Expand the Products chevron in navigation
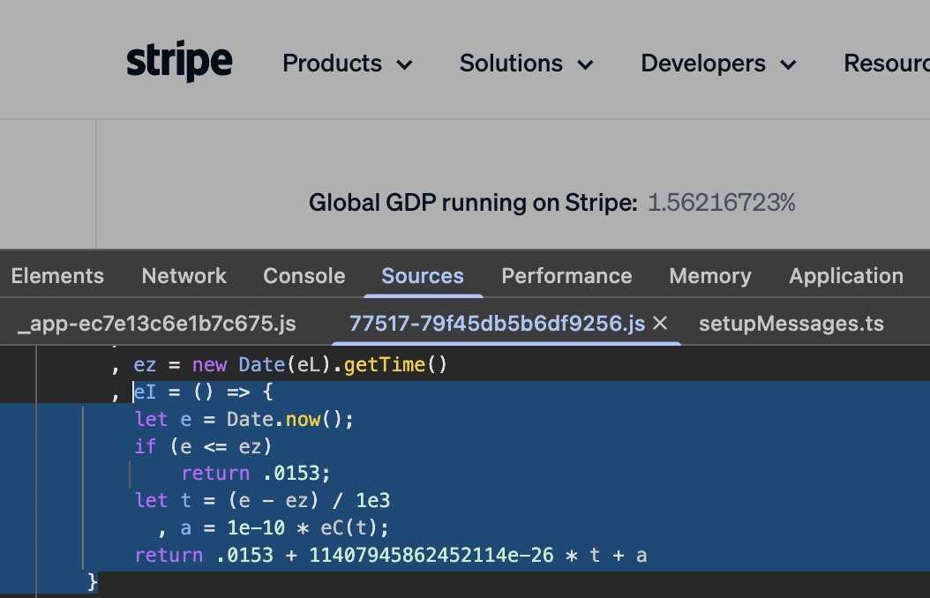This screenshot has height=598, width=930. coord(404,64)
